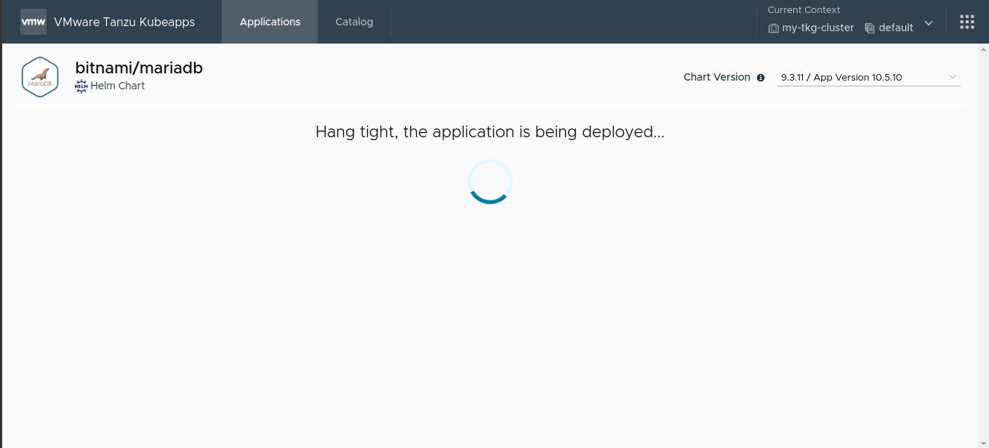
Task: Open the applications waffle grid menu
Action: pos(966,21)
